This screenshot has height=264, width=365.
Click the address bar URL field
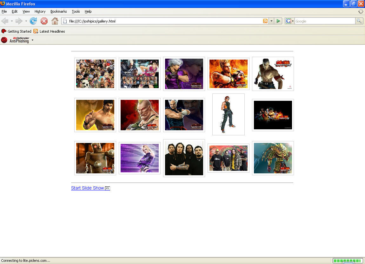click(165, 21)
